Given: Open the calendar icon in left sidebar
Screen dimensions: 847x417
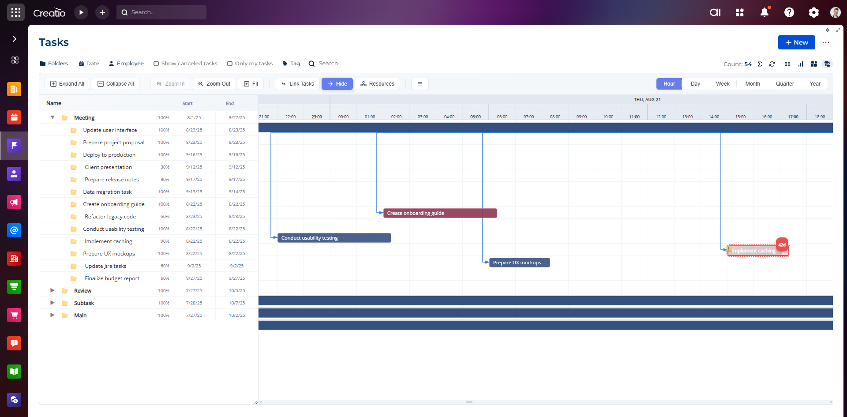Looking at the screenshot, I should point(14,117).
